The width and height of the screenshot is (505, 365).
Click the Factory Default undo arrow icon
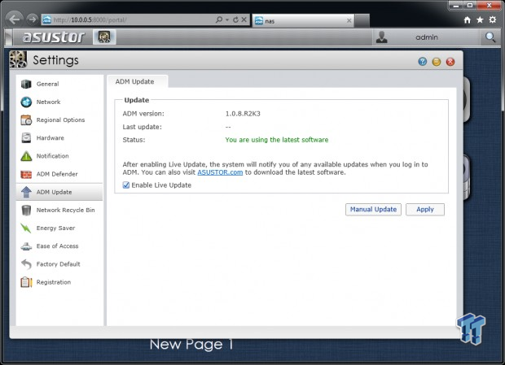pos(26,264)
